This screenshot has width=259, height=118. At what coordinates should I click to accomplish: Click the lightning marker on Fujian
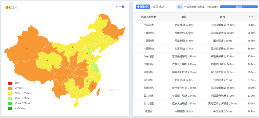coord(93,86)
